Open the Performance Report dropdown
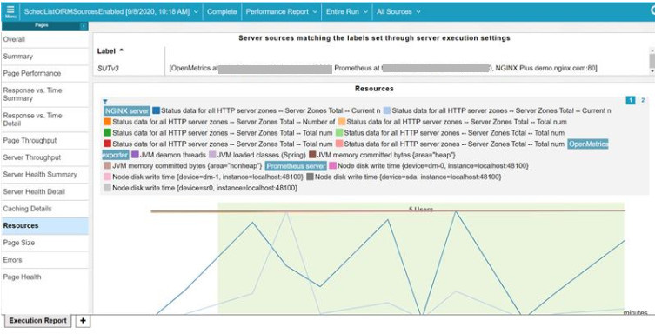 pyautogui.click(x=281, y=11)
